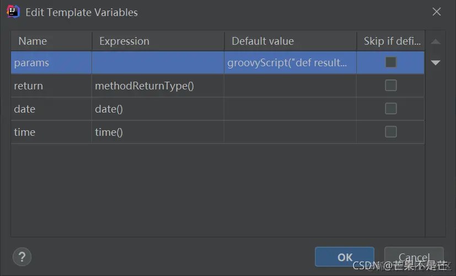Click the Default value column header
The image size is (456, 276).
290,41
